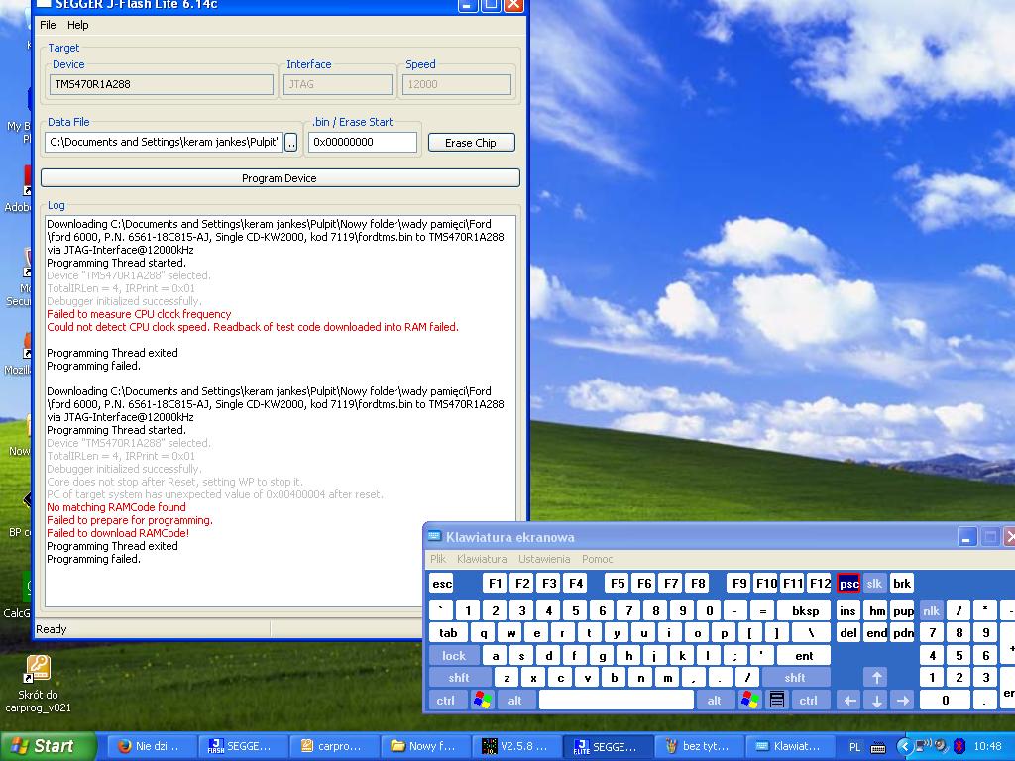This screenshot has height=761, width=1015.
Task: Click the tab key on the on-screen keyboard
Action: click(448, 633)
